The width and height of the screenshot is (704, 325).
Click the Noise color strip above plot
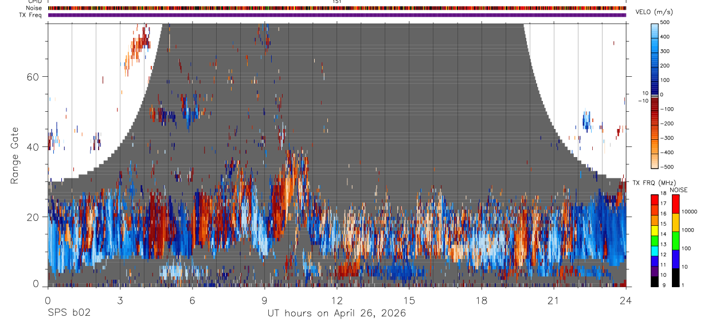point(337,8)
